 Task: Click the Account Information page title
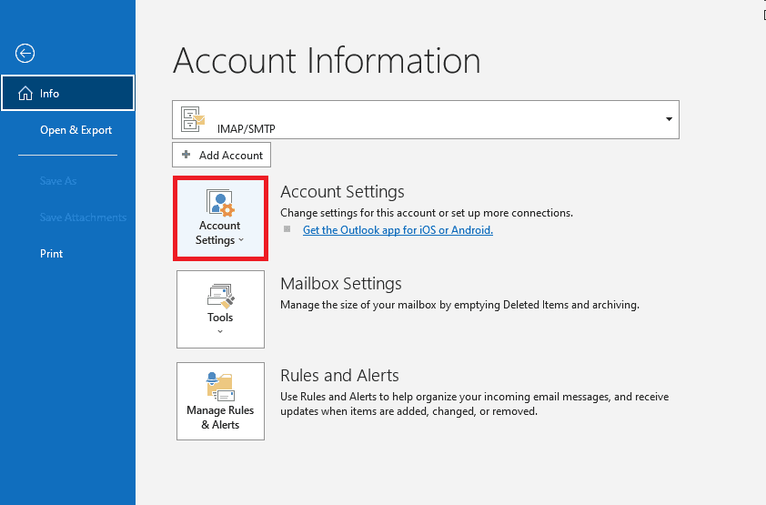(x=327, y=61)
